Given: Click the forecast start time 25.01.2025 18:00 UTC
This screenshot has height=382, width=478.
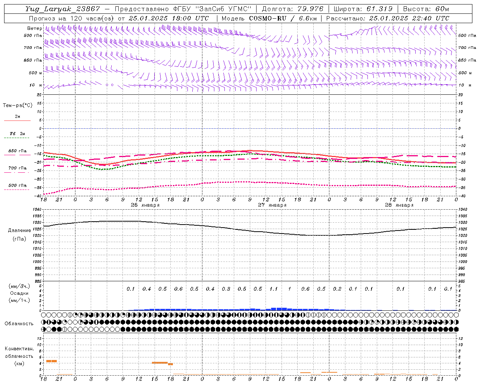Looking at the screenshot, I should 169,18.
